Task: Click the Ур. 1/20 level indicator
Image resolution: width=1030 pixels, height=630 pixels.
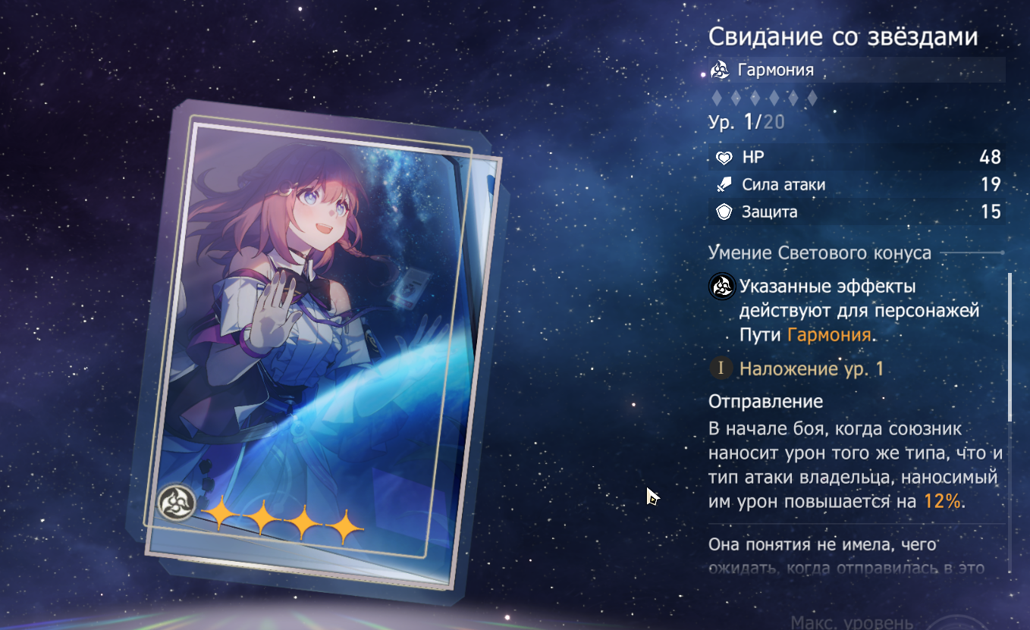Action: (x=746, y=122)
